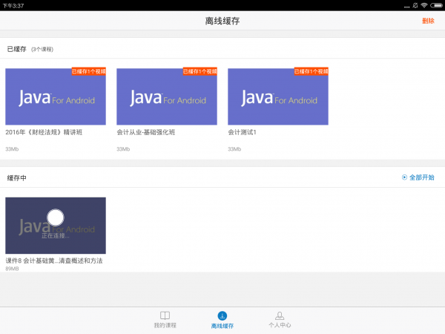Open the 2016年《财经法规》精讲班 course thumbnail

click(x=56, y=96)
